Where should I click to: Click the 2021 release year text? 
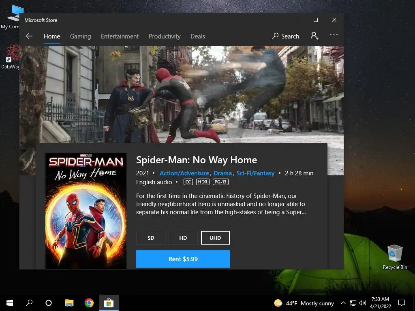coord(142,173)
